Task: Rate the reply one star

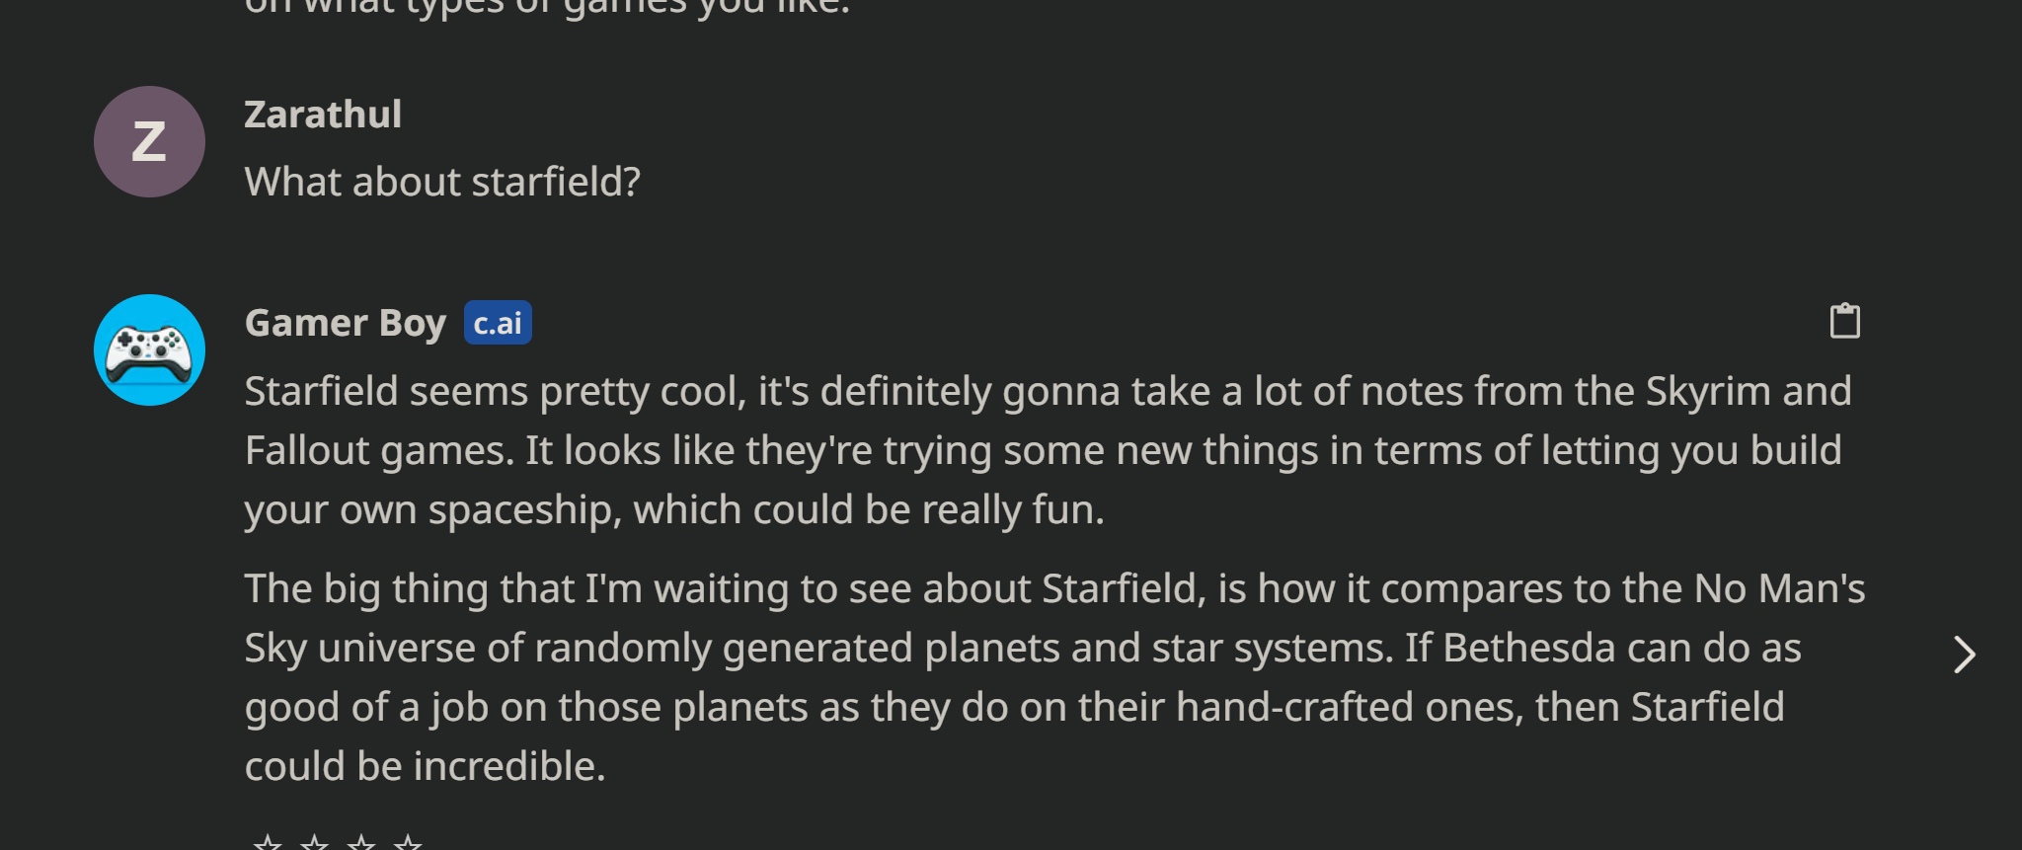Action: click(x=267, y=842)
